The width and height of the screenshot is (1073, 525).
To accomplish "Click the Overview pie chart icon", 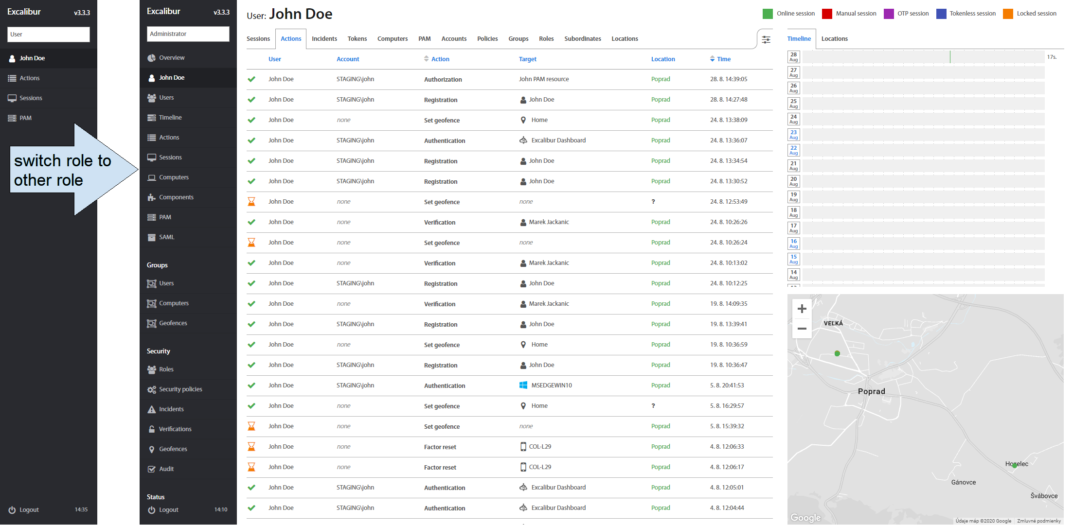I will coord(152,58).
